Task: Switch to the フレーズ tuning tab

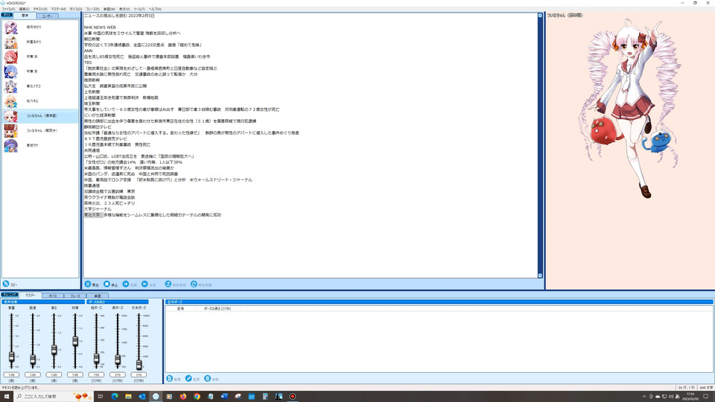Action: pyautogui.click(x=74, y=296)
